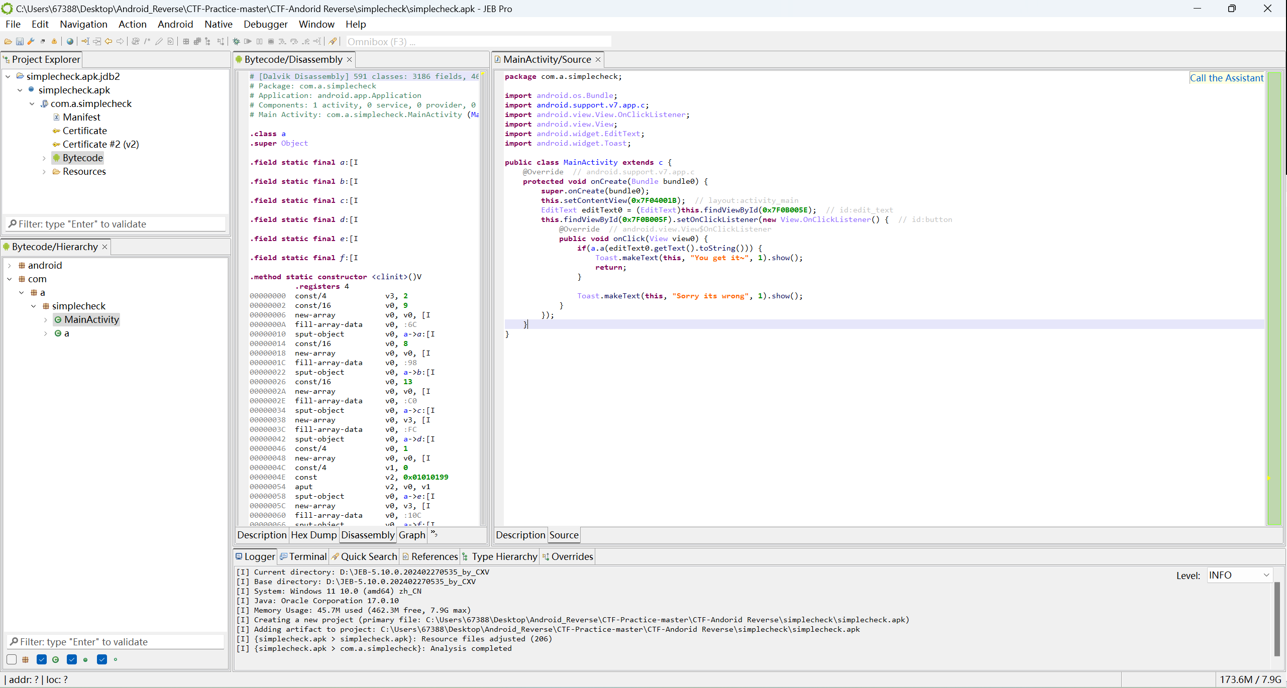1287x688 pixels.
Task: Click the debugger Stop square icon
Action: coord(271,42)
